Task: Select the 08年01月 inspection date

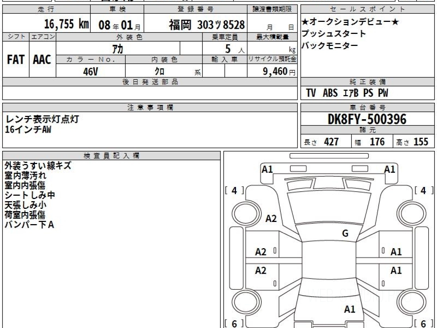Action: coord(119,25)
